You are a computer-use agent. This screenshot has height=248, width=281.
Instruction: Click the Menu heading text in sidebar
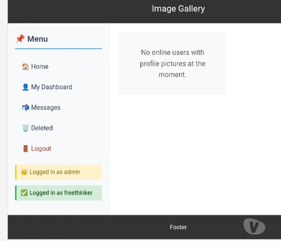(x=37, y=39)
